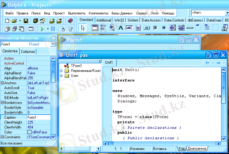The image size is (229, 154).
Task: Select the CheckBox component in the palette
Action: click(155, 28)
